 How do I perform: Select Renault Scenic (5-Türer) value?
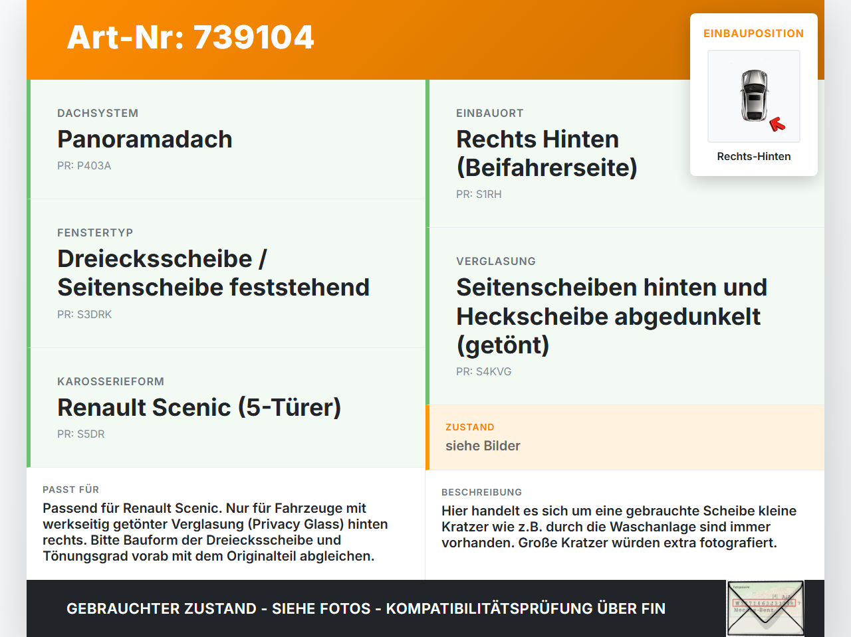pyautogui.click(x=199, y=407)
